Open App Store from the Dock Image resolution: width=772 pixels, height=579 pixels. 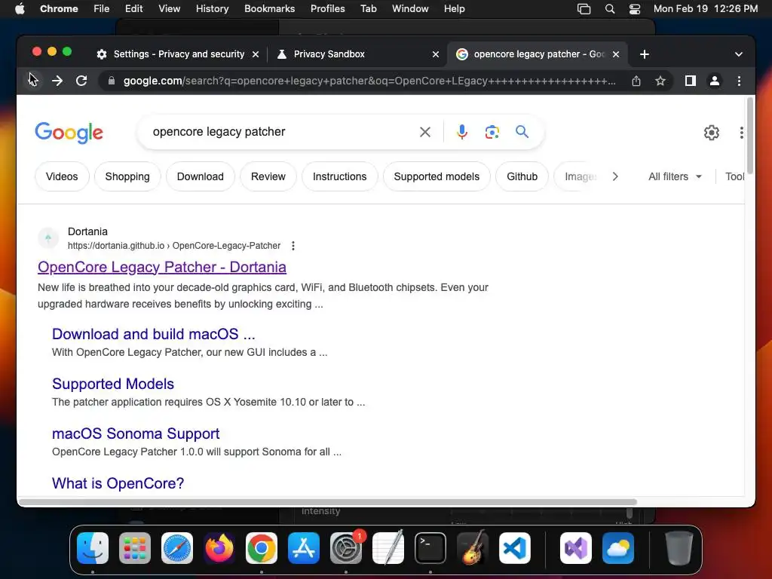coord(304,548)
